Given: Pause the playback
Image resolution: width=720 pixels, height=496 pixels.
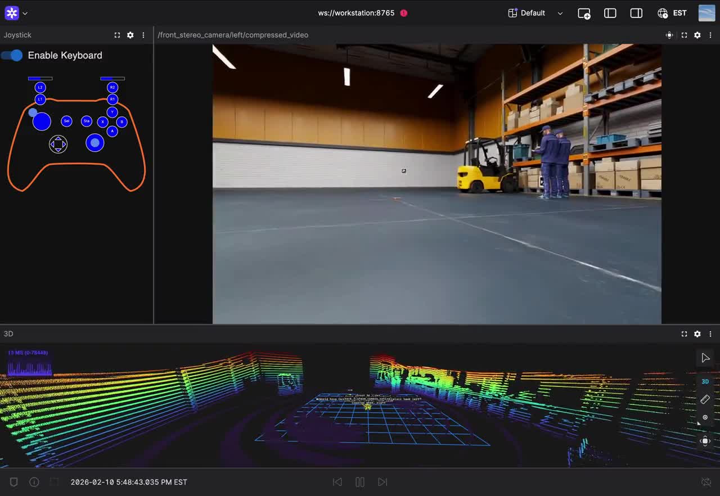Looking at the screenshot, I should pyautogui.click(x=360, y=482).
